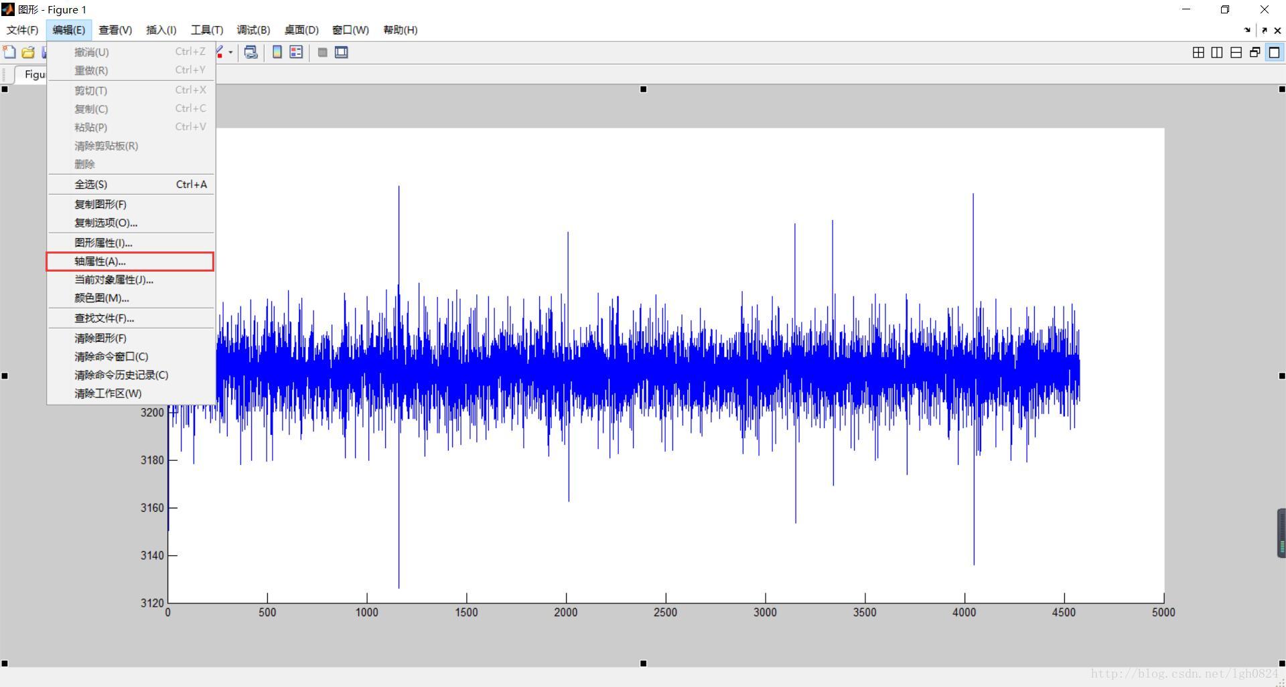Viewport: 1286px width, 687px height.
Task: Open the 窗口(W) menu
Action: (350, 30)
